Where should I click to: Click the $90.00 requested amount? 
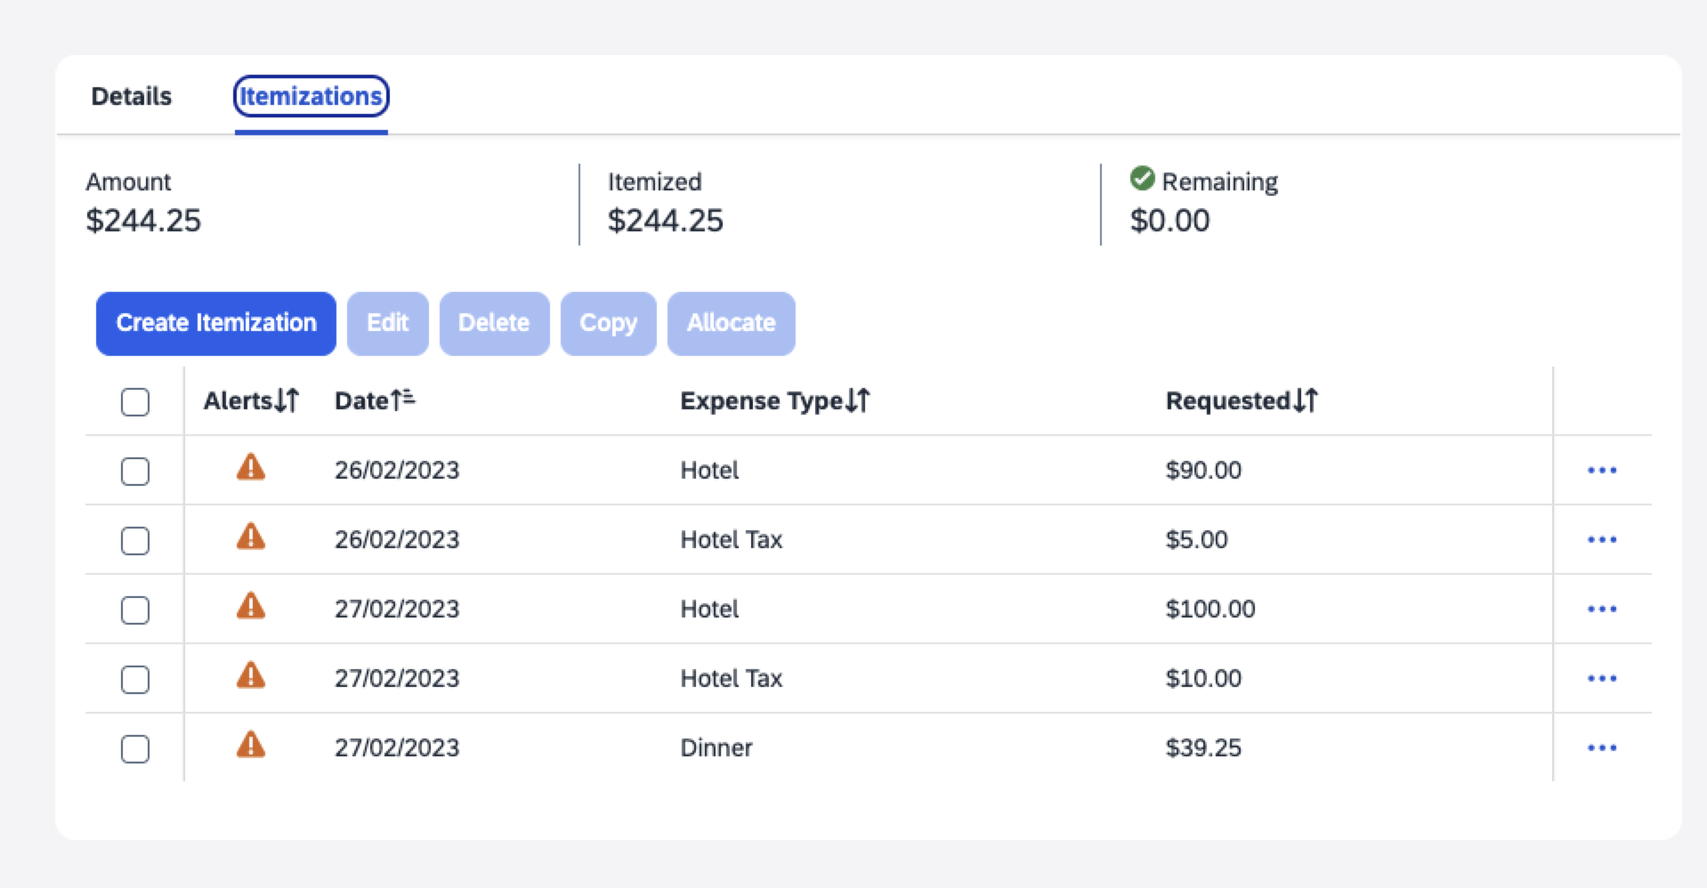(x=1203, y=470)
